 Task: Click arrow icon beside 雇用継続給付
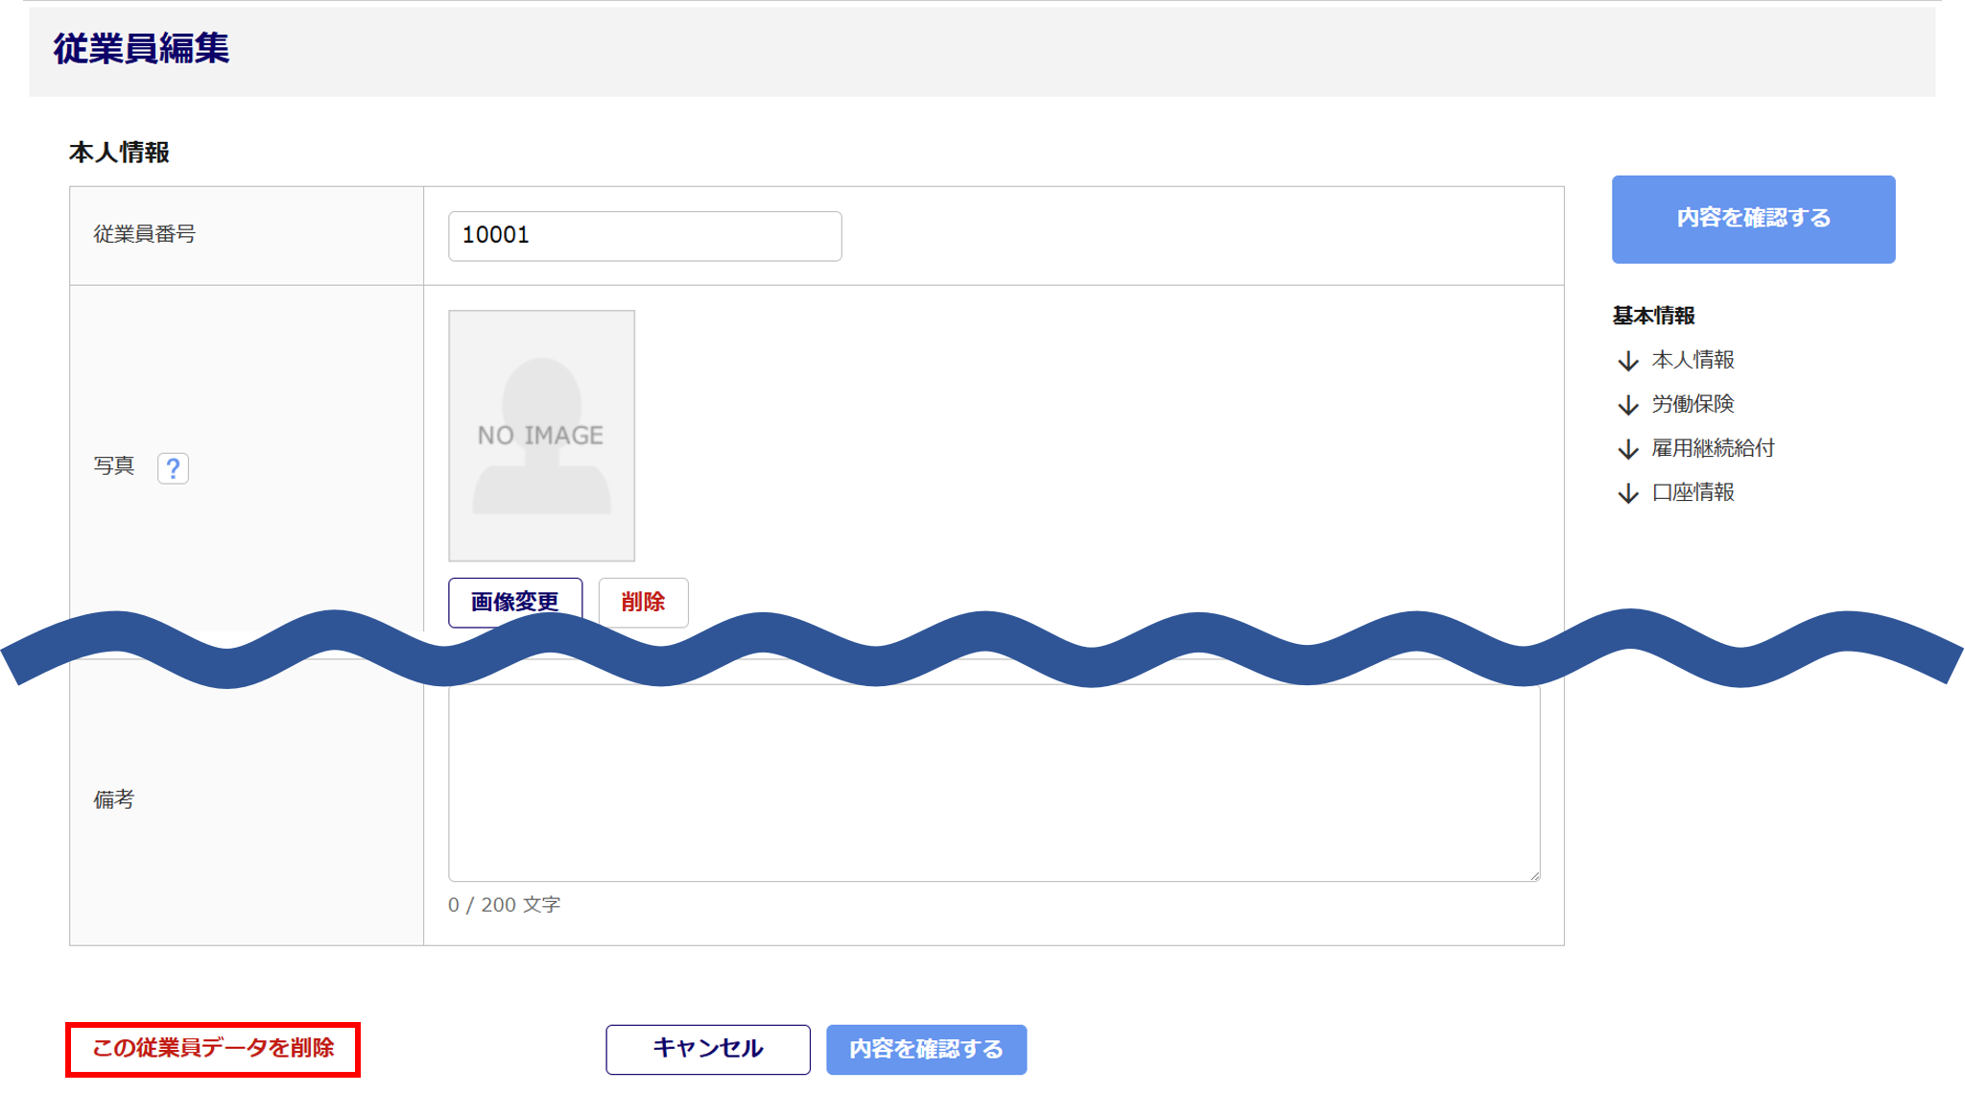tap(1627, 449)
